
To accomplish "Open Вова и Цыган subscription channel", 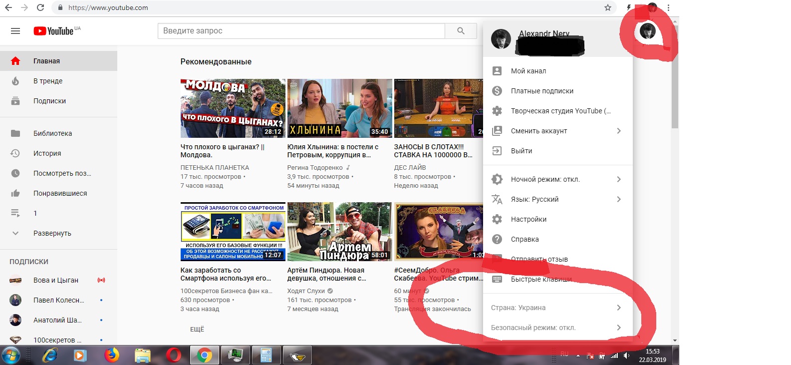I will (58, 280).
